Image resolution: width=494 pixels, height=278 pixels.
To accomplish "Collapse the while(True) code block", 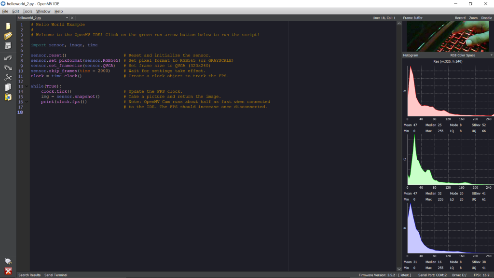I will click(x=27, y=86).
